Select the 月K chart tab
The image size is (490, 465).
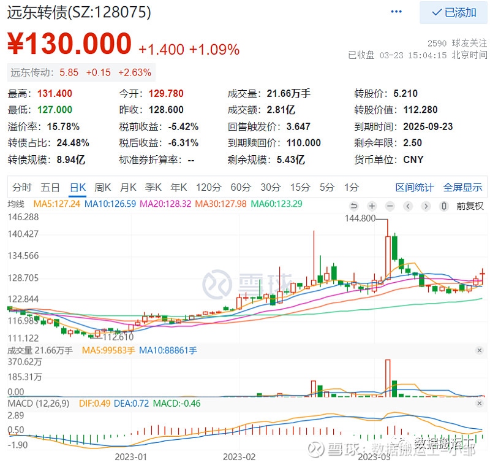click(128, 187)
